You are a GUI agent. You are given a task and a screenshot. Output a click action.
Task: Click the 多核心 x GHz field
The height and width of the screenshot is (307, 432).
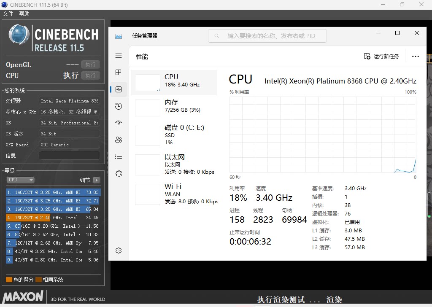pos(69,112)
